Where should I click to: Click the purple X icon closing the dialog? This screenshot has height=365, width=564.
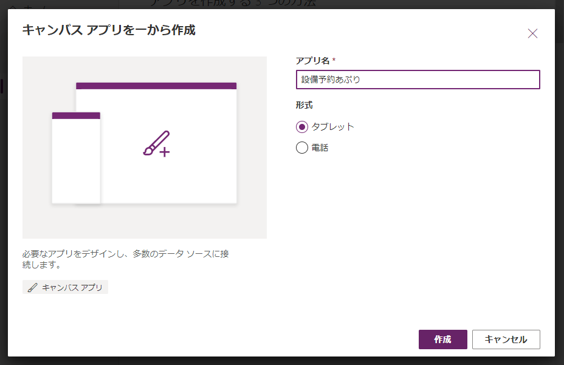[533, 33]
